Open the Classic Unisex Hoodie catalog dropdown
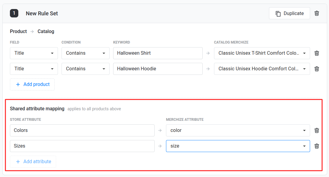Image resolution: width=329 pixels, height=177 pixels. click(262, 69)
